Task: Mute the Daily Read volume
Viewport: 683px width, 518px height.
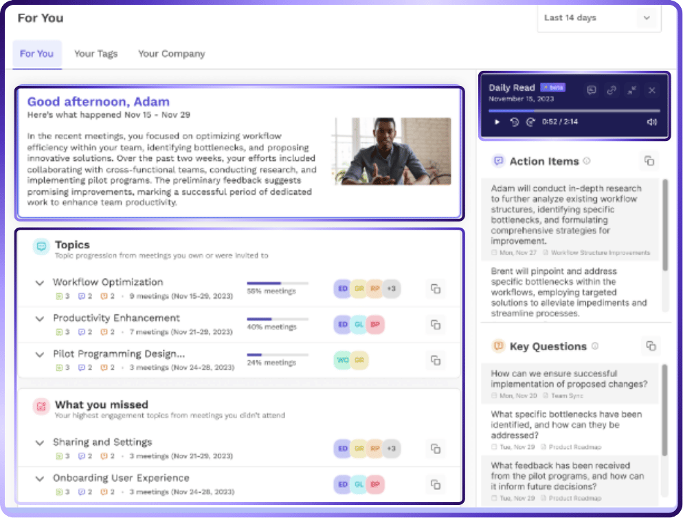Action: [x=651, y=122]
